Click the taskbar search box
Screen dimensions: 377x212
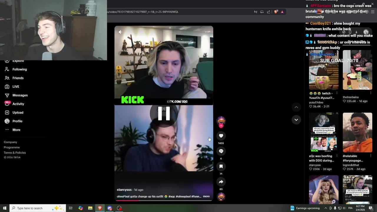click(37, 208)
